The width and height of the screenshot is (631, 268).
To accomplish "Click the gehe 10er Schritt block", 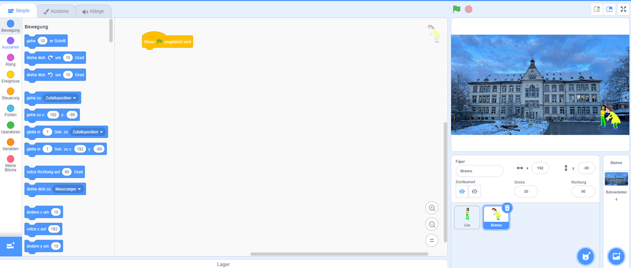I will (46, 41).
